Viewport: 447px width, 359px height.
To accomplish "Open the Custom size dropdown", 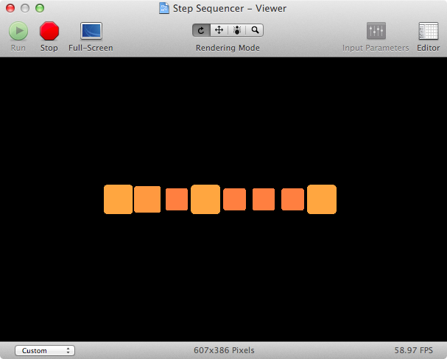I will coord(45,350).
